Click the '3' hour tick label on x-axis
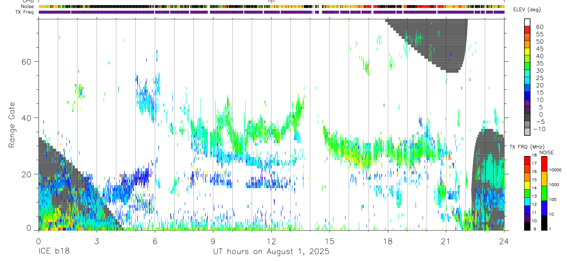 point(97,241)
